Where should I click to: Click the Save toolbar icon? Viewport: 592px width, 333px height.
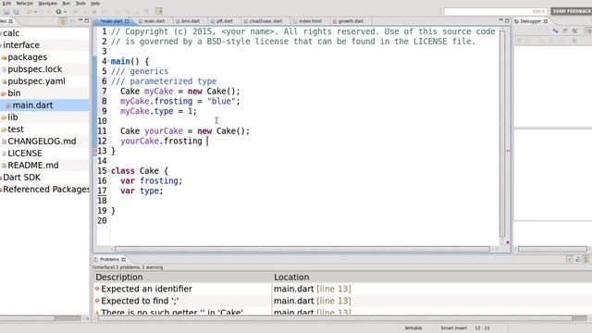(6, 12)
